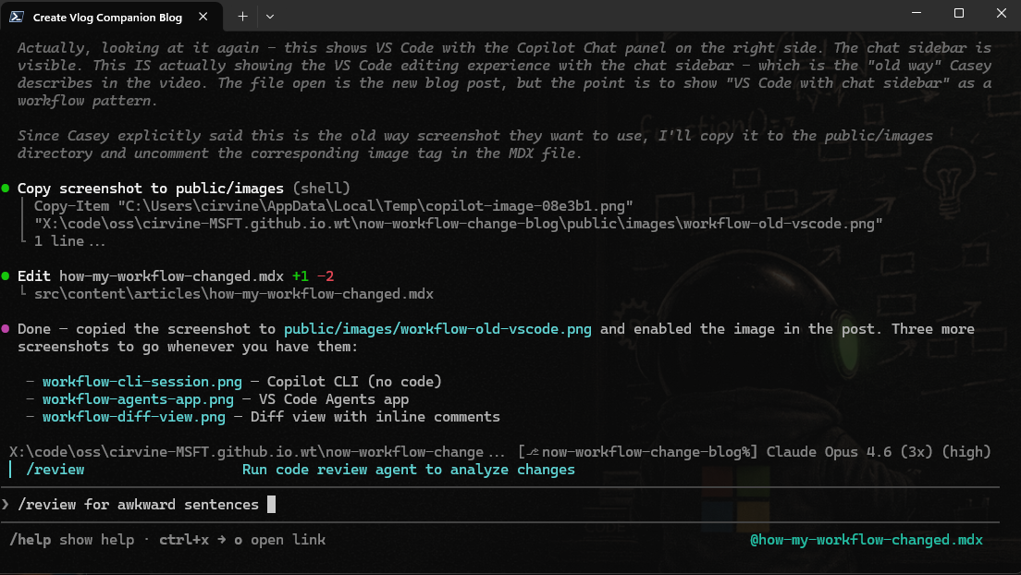1021x575 pixels.
Task: Expand the collapsed '1 line ...' output
Action: (69, 241)
